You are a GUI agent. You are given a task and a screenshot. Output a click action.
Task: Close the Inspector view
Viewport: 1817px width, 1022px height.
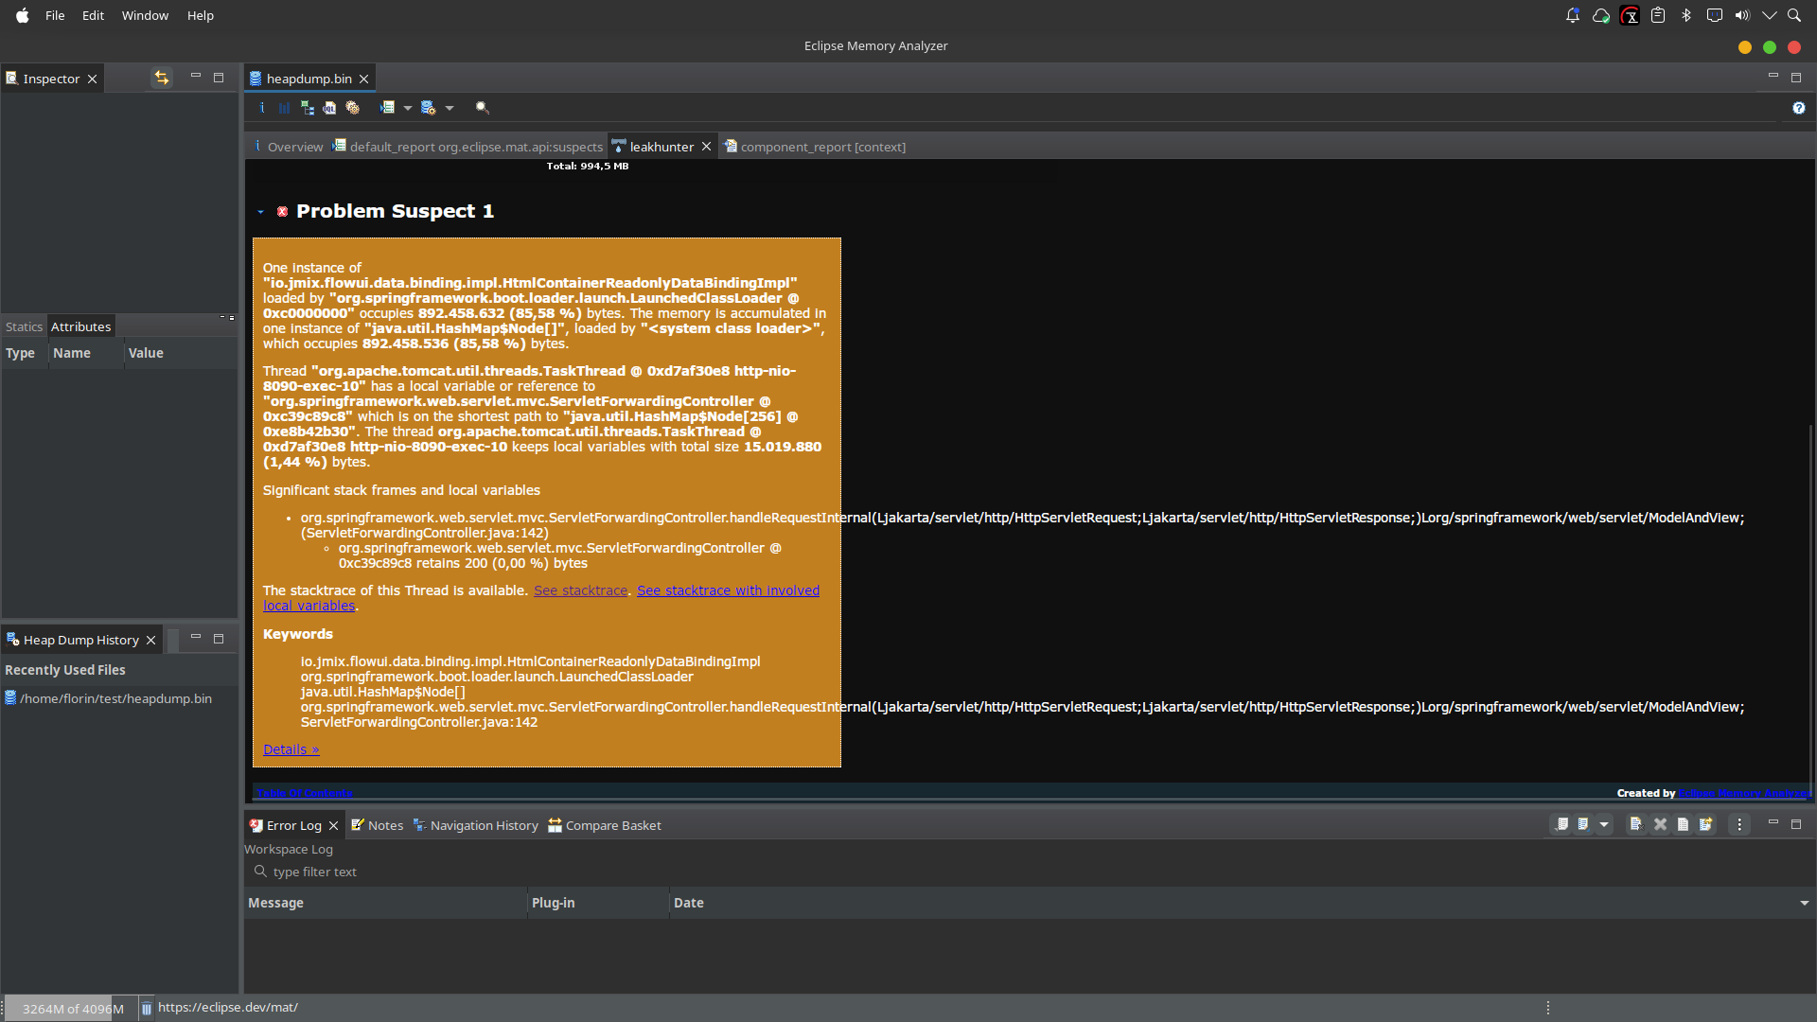92,79
